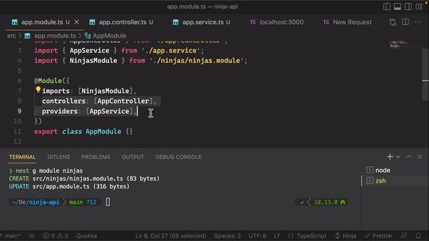Click the @Module decorator
This screenshot has height=241, width=429.
[x=48, y=81]
